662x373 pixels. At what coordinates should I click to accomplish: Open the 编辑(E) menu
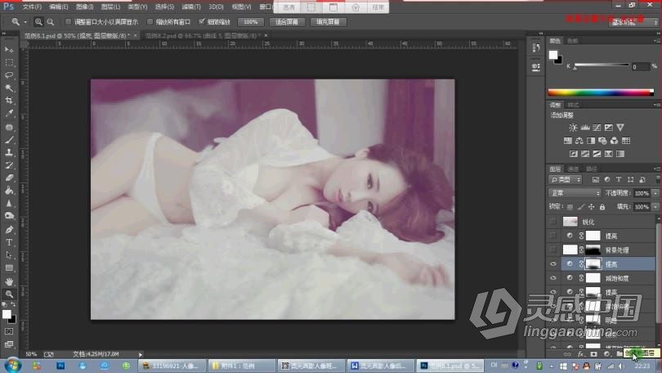58,7
